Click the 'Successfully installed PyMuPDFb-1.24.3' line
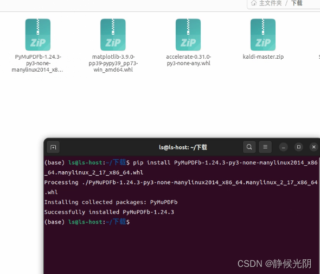The height and width of the screenshot is (274, 320). 109,212
